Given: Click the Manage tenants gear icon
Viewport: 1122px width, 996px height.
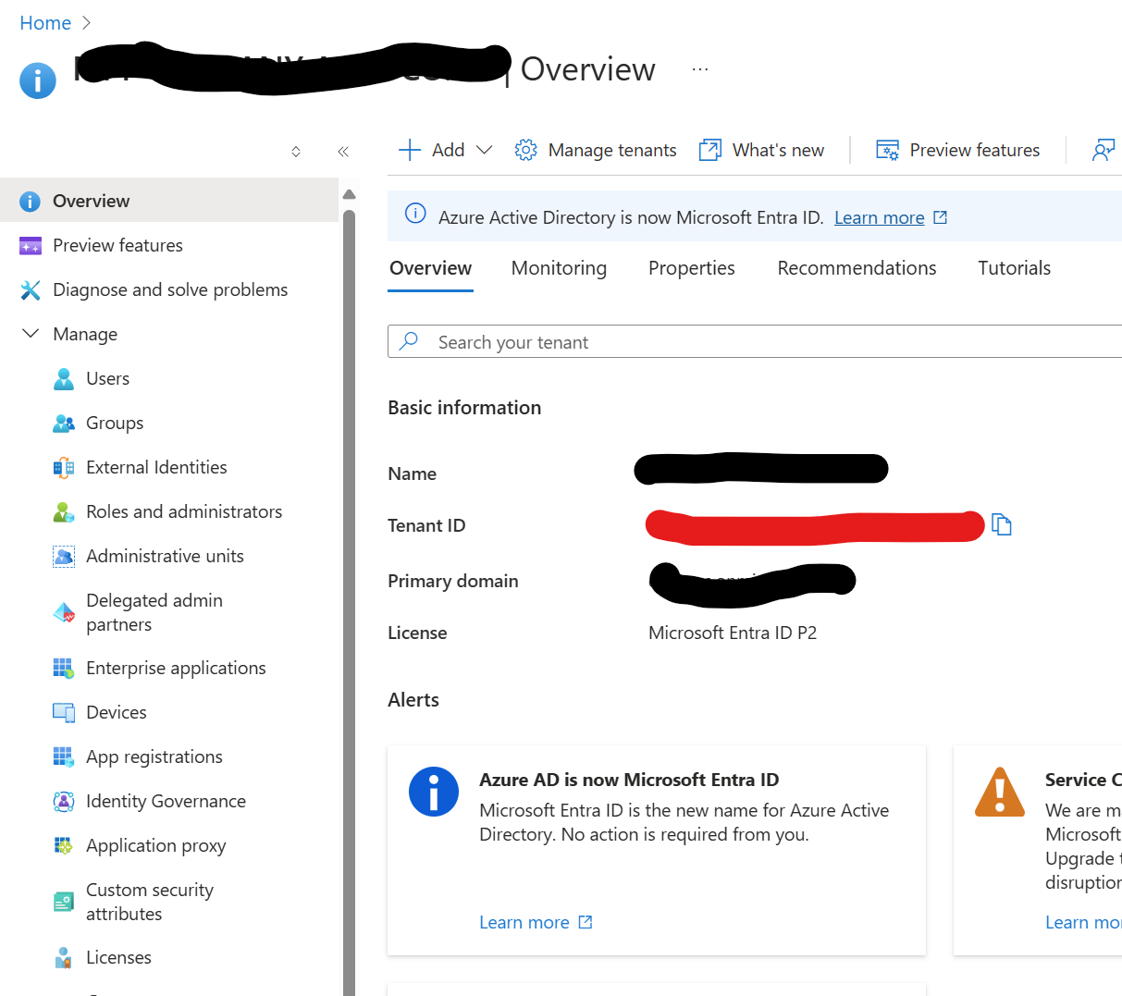Looking at the screenshot, I should point(525,150).
